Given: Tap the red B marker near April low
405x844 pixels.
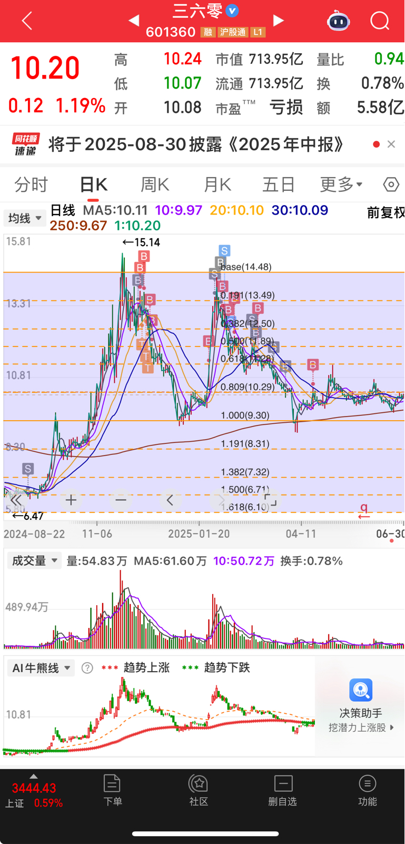Looking at the screenshot, I should point(313,364).
